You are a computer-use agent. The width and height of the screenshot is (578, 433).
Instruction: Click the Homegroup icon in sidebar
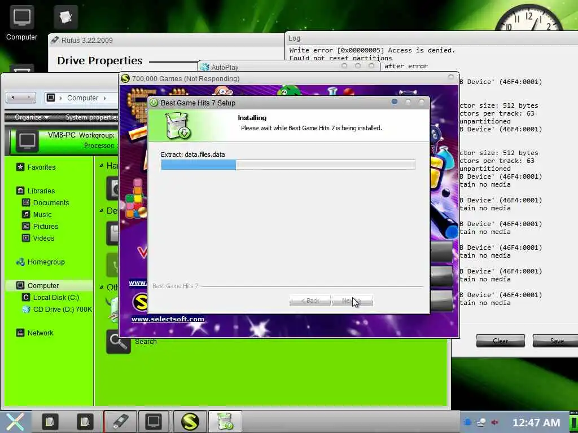[x=20, y=262]
